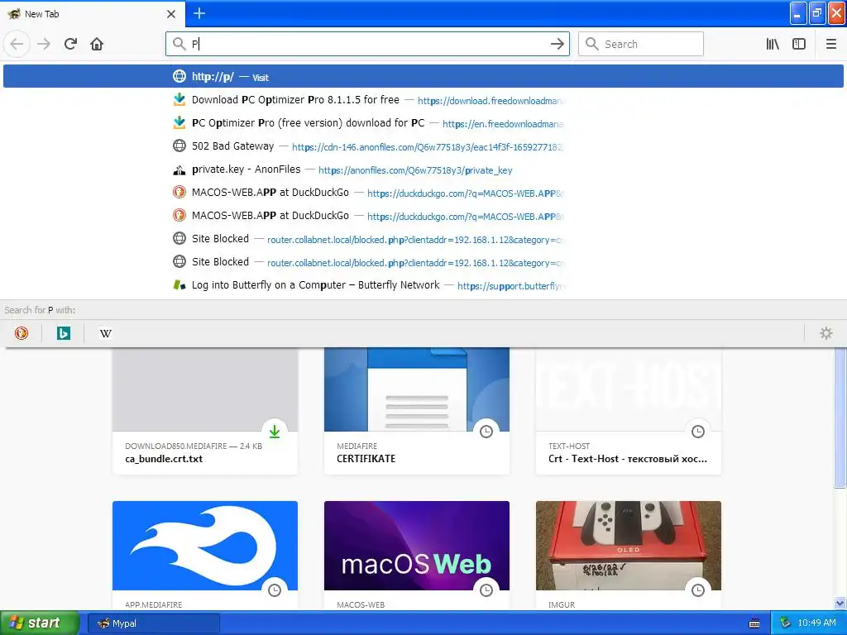Click clock icon on APP.MEDIAFIRE tile
Screen dimensions: 847x635
(x=275, y=590)
